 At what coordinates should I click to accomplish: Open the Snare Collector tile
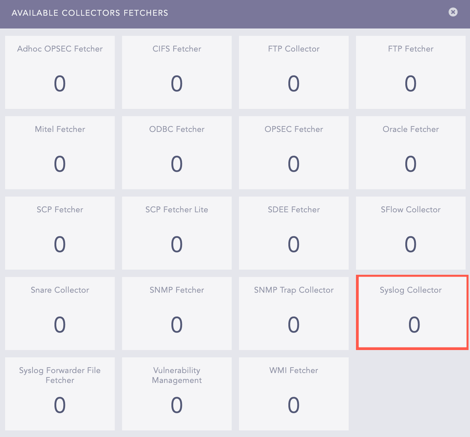point(60,313)
